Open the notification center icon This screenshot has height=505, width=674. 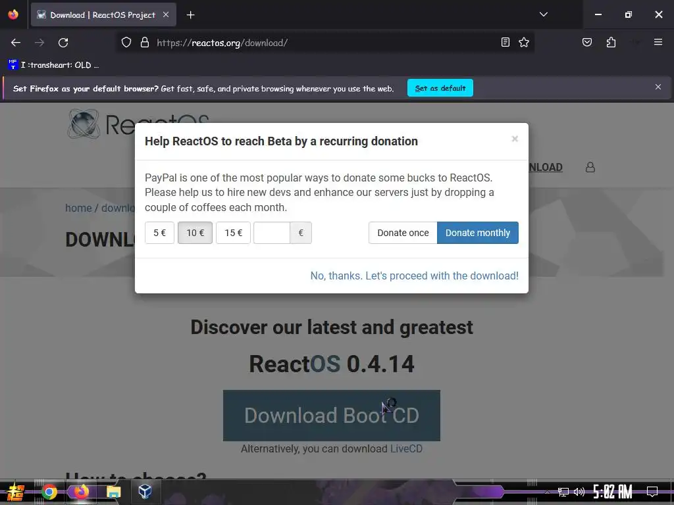[652, 491]
